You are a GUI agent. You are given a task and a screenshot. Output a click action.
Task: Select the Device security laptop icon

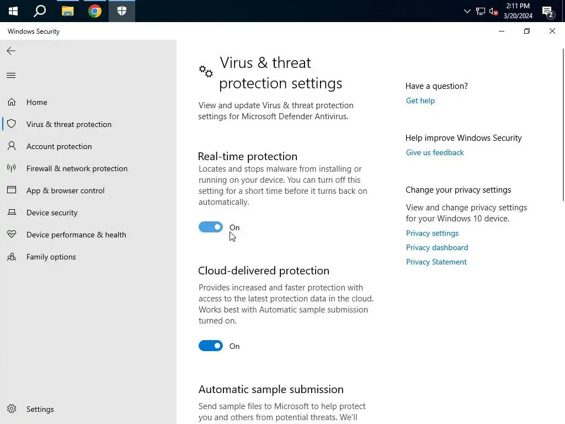(x=12, y=213)
